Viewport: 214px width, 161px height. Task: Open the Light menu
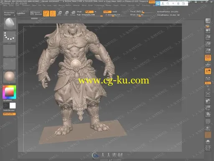point(55,5)
